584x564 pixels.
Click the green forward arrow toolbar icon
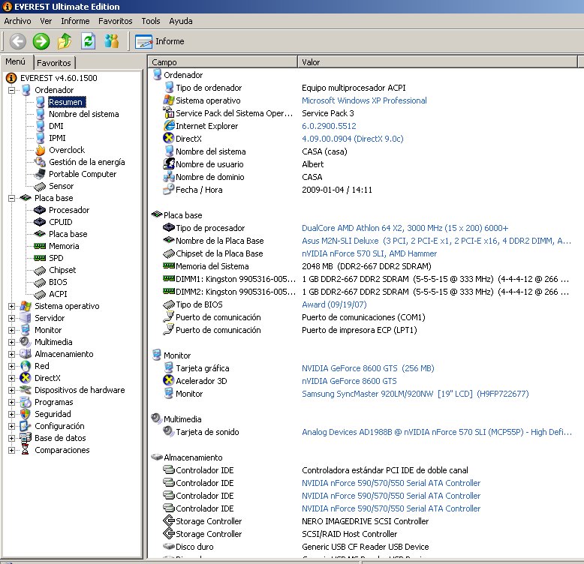click(41, 41)
